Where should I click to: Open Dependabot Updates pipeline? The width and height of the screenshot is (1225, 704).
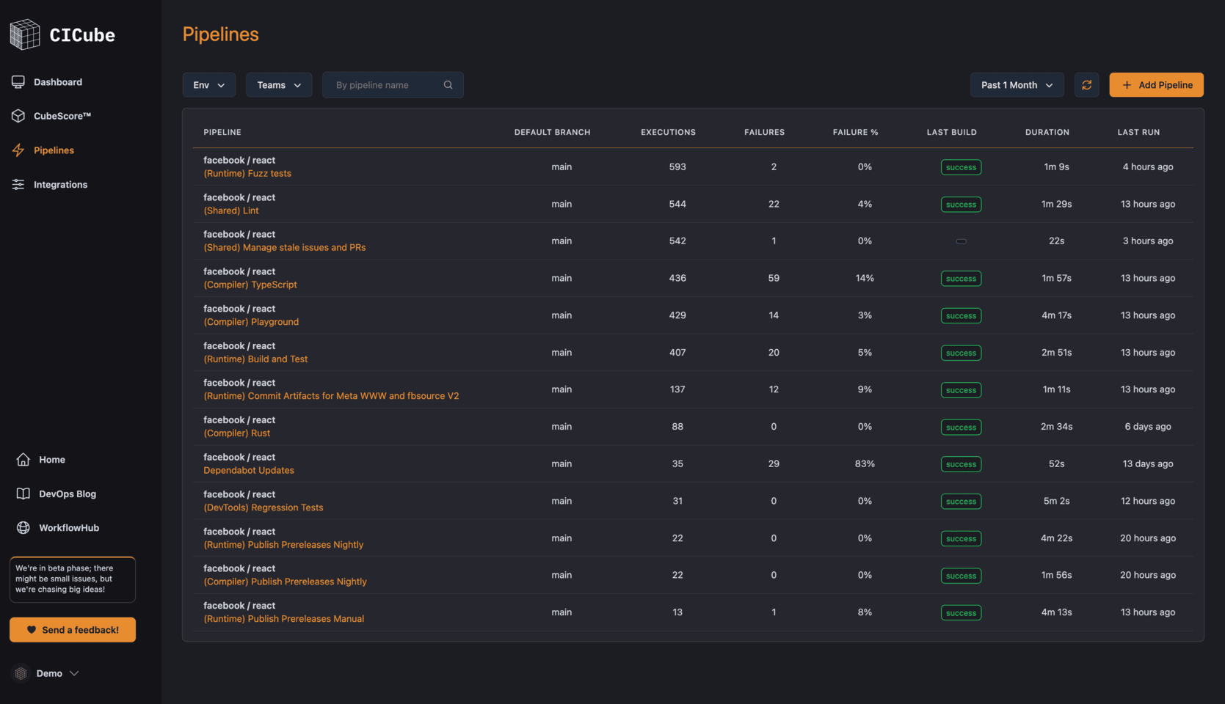pos(249,471)
